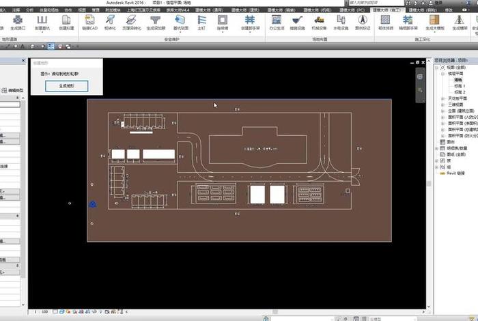Click the text A icon in quick access toolbar
The height and width of the screenshot is (321, 478).
pyautogui.click(x=23, y=46)
